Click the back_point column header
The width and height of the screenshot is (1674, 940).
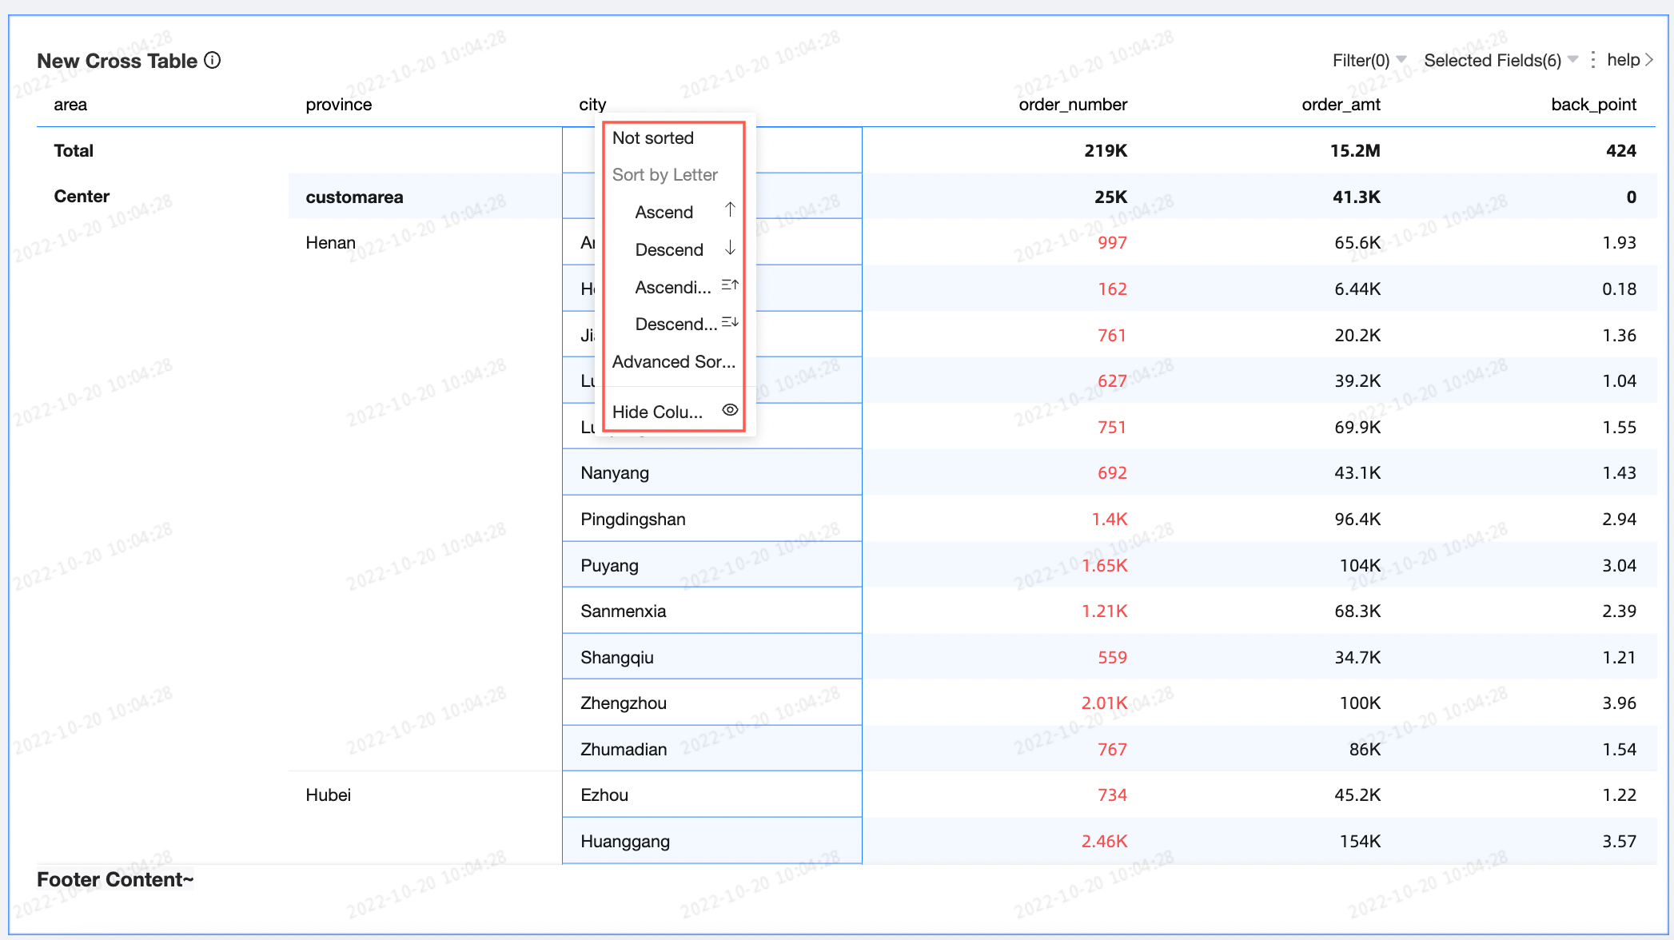coord(1593,105)
